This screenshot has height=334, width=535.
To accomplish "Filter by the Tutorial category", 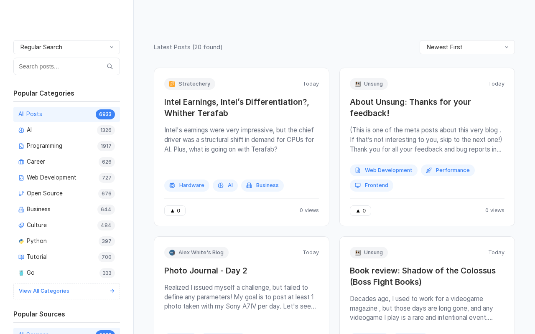I will pos(37,257).
